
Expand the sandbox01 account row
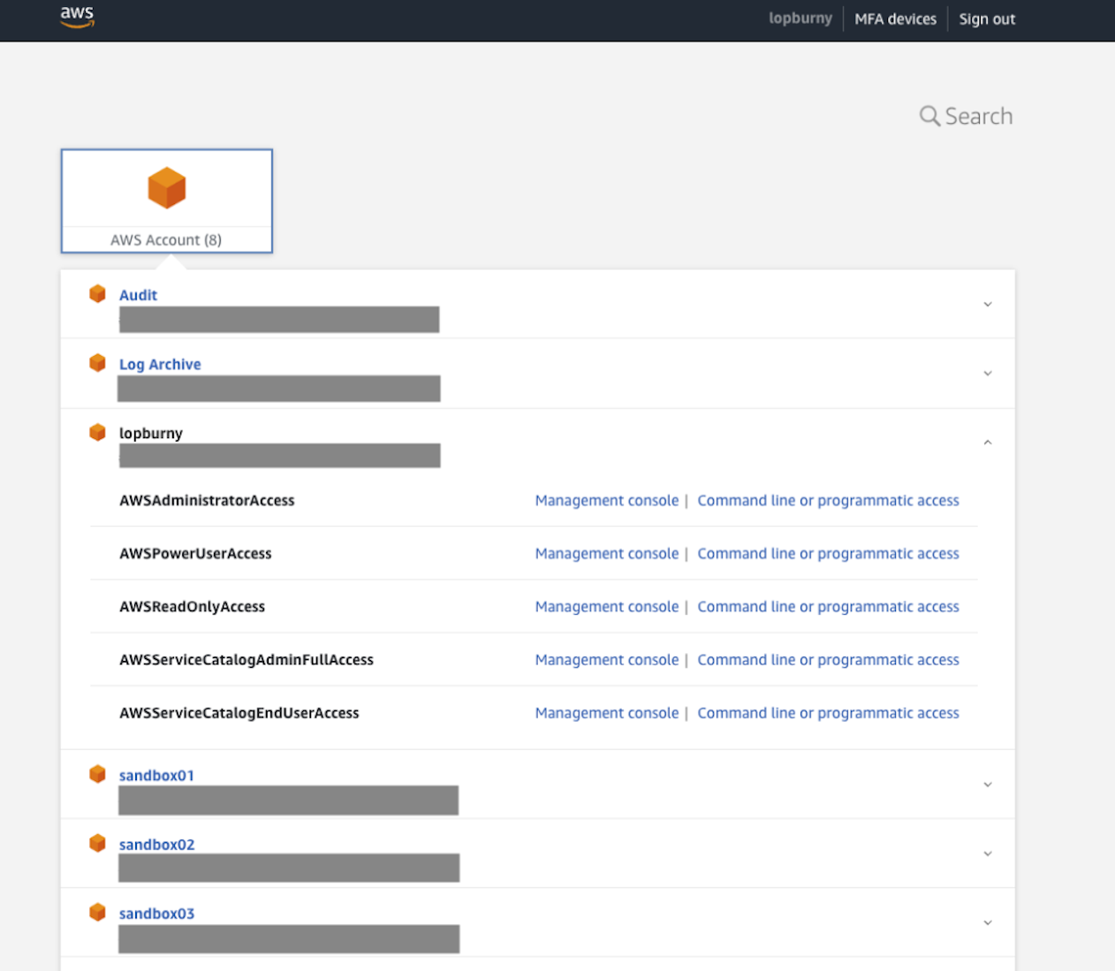click(x=987, y=784)
